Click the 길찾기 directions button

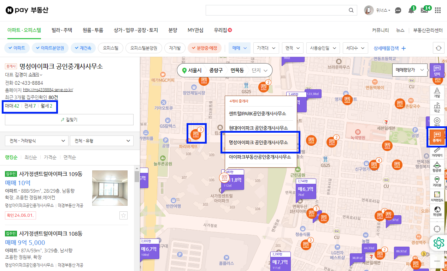point(69,120)
